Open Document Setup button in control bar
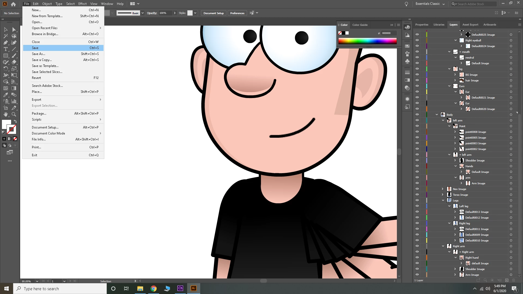 (x=214, y=13)
